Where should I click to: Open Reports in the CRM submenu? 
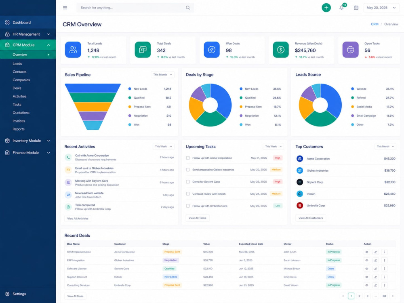point(19,129)
